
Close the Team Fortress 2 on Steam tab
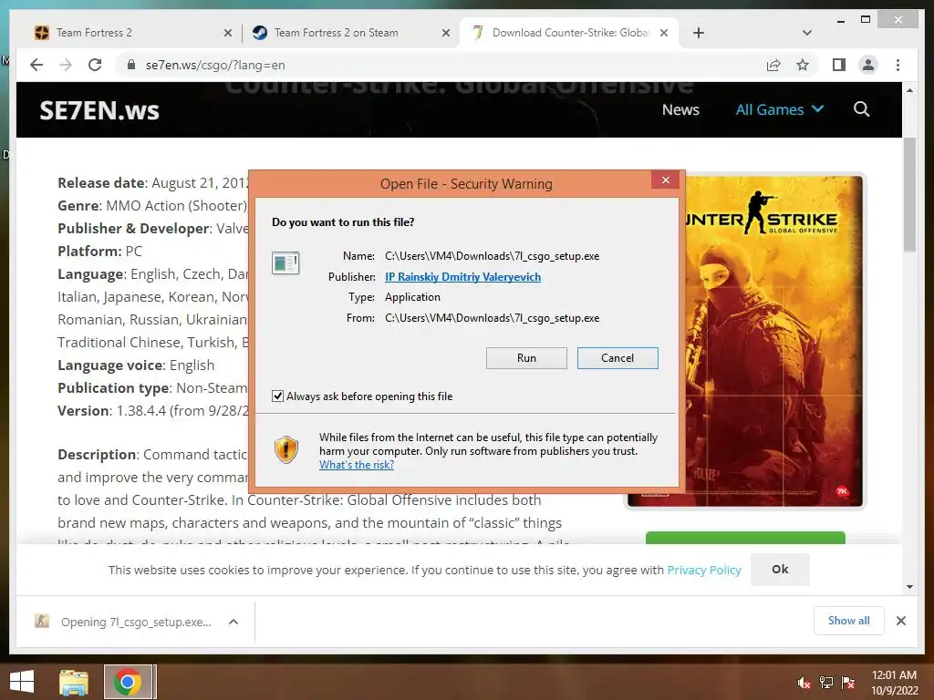pos(445,34)
